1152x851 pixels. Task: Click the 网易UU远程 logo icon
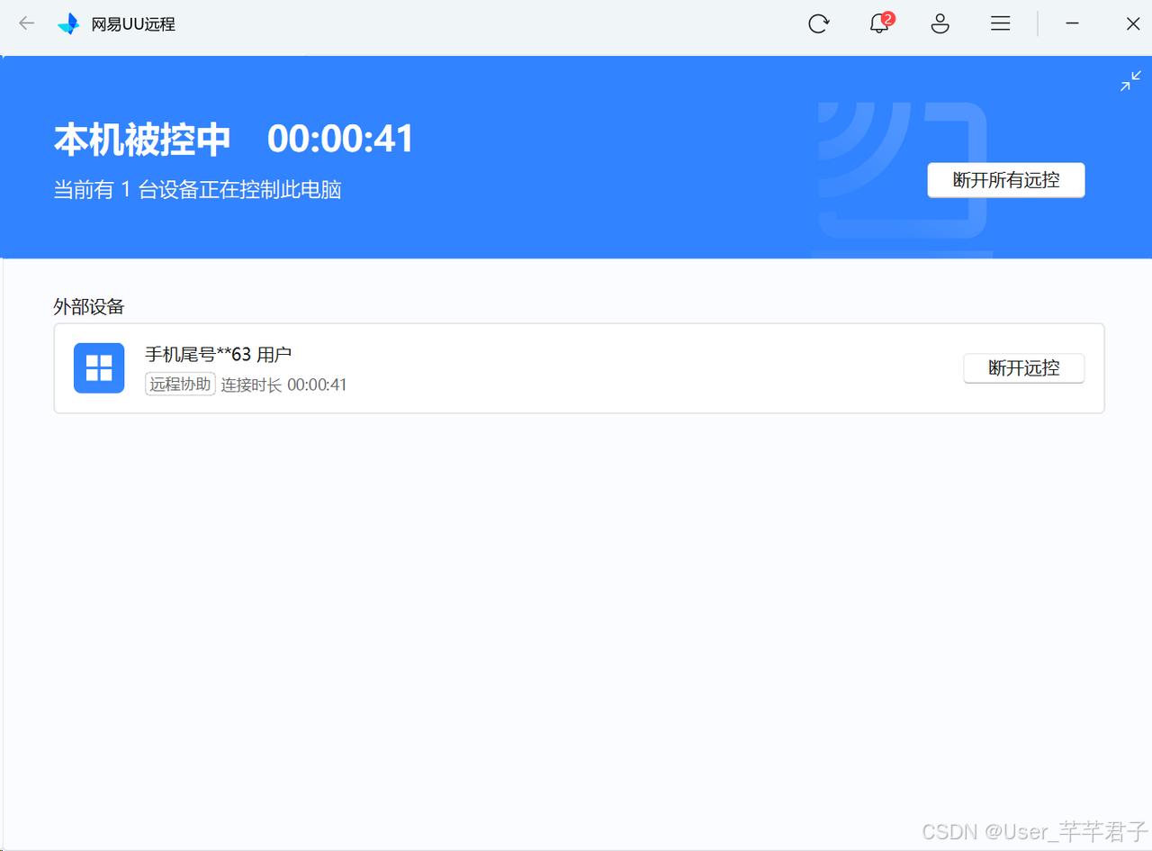click(x=68, y=23)
